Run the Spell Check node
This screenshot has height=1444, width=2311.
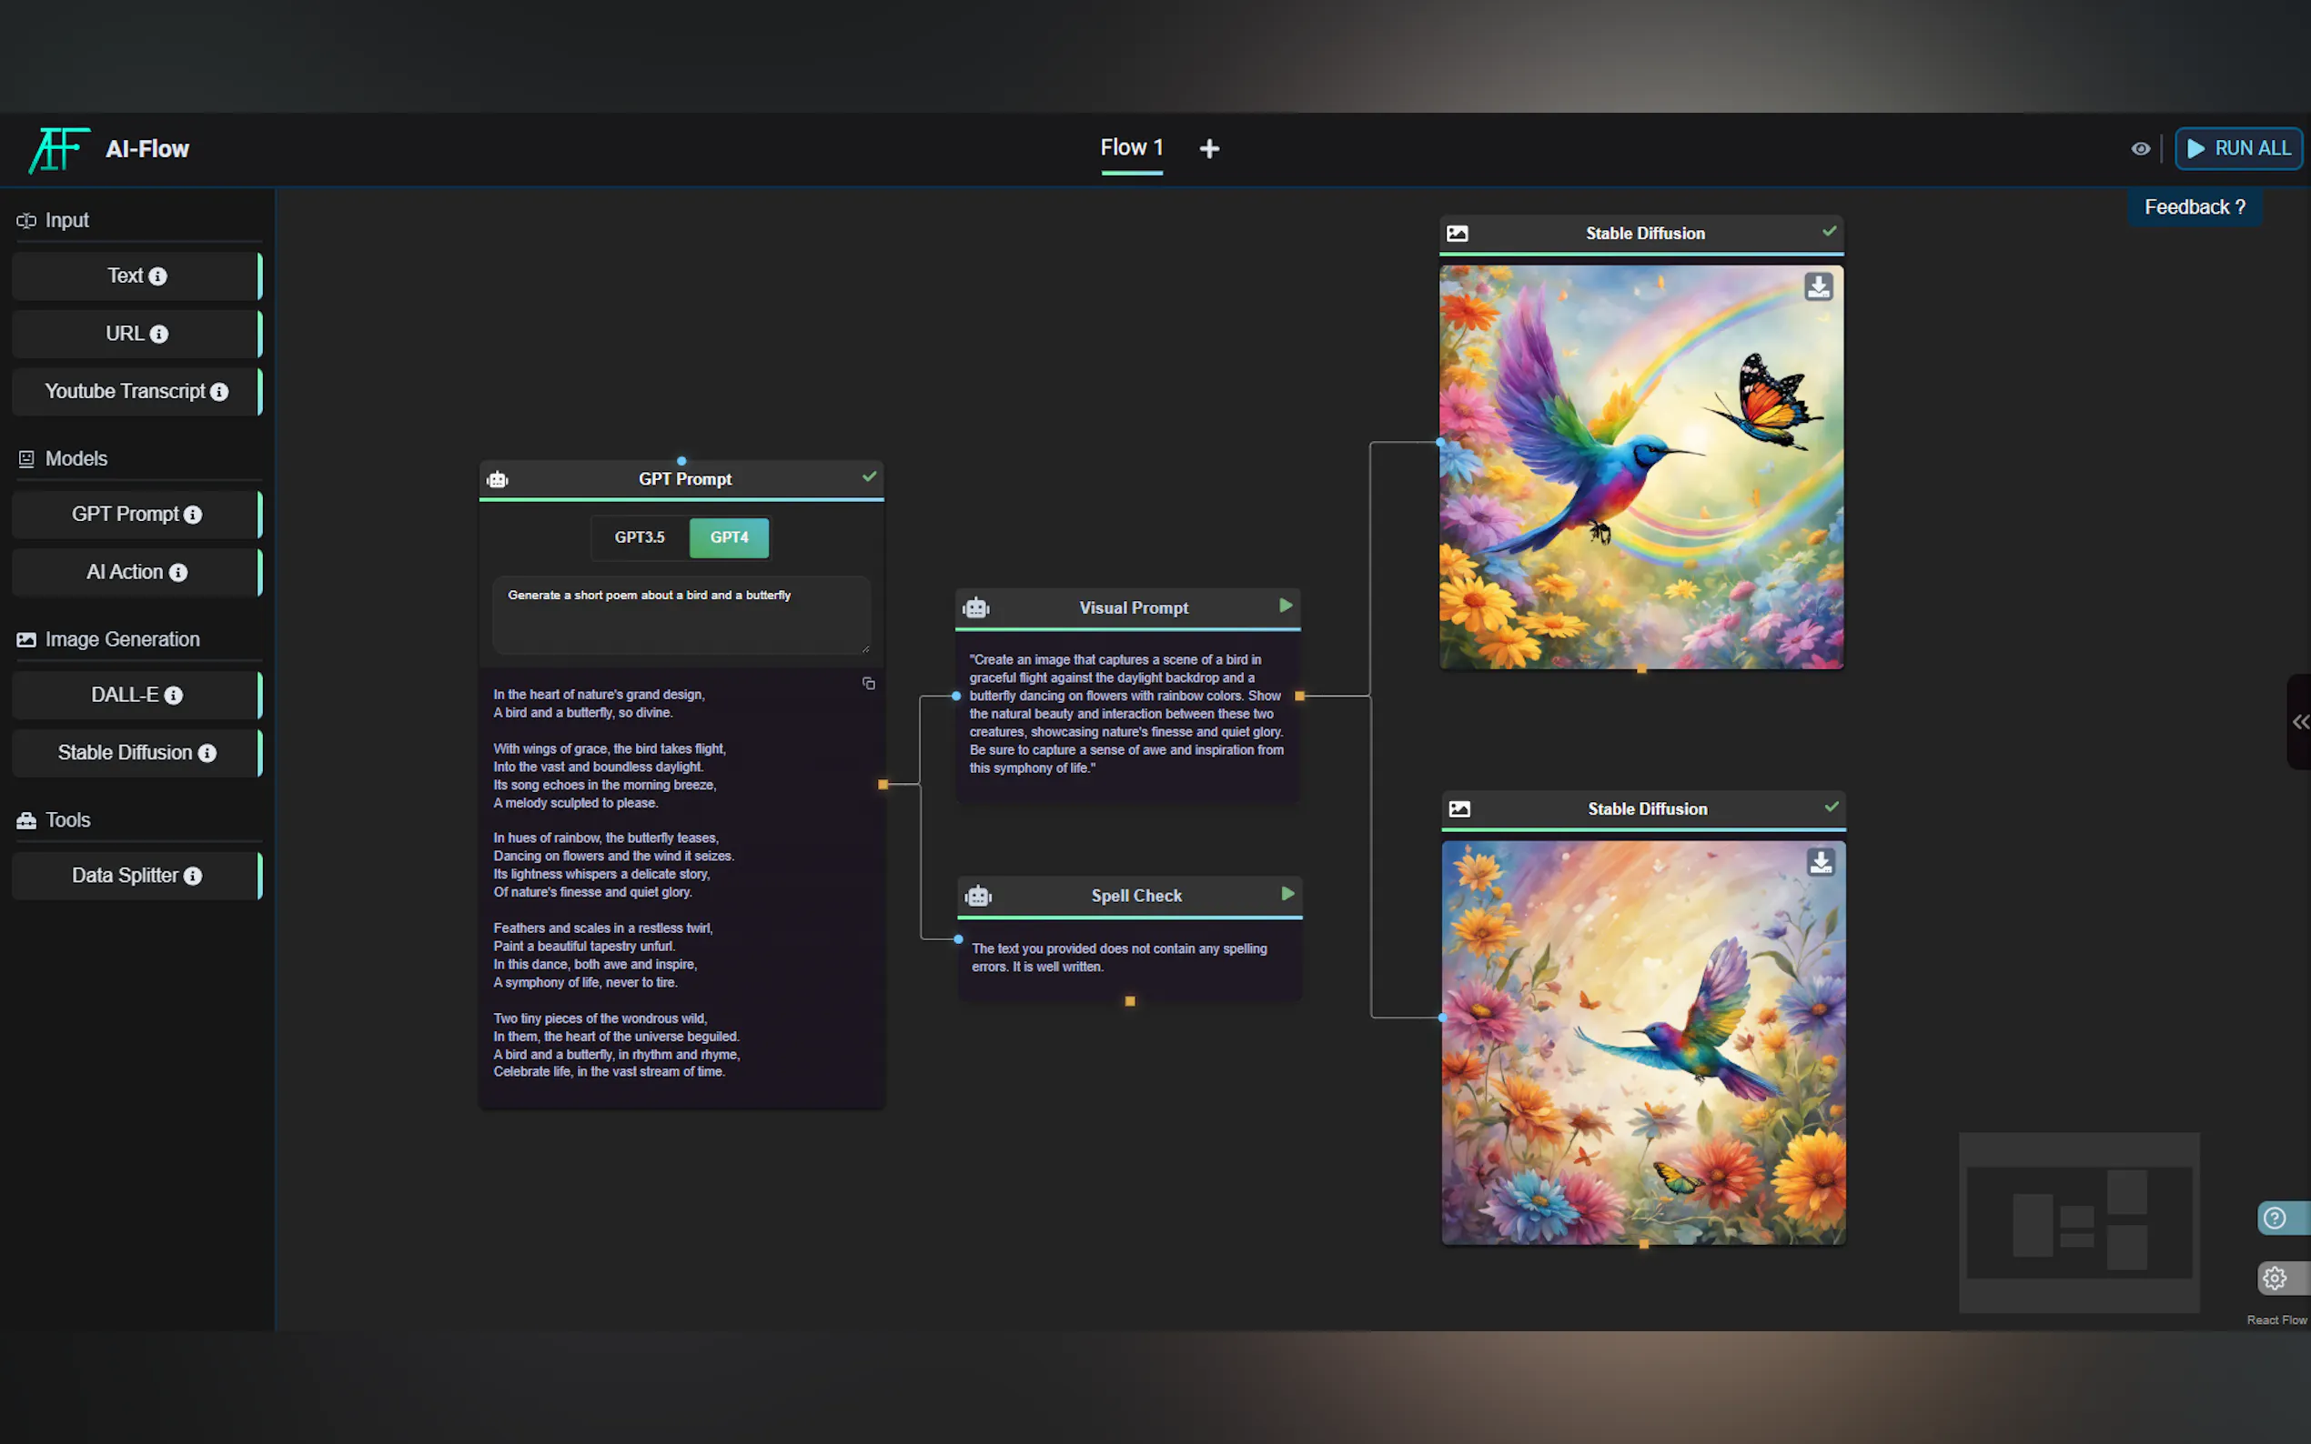1287,894
